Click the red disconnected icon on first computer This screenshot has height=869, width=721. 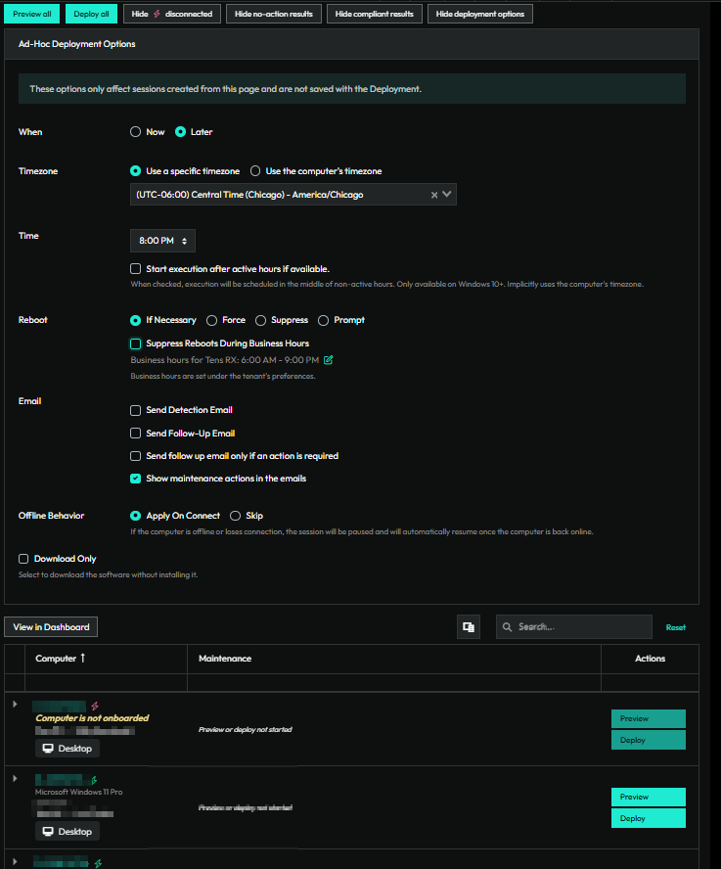[x=95, y=705]
